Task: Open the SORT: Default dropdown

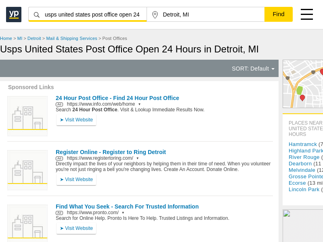Action: tap(253, 69)
